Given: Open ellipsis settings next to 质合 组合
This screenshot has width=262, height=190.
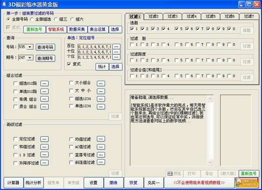Looking at the screenshot, I should click(44, 107).
